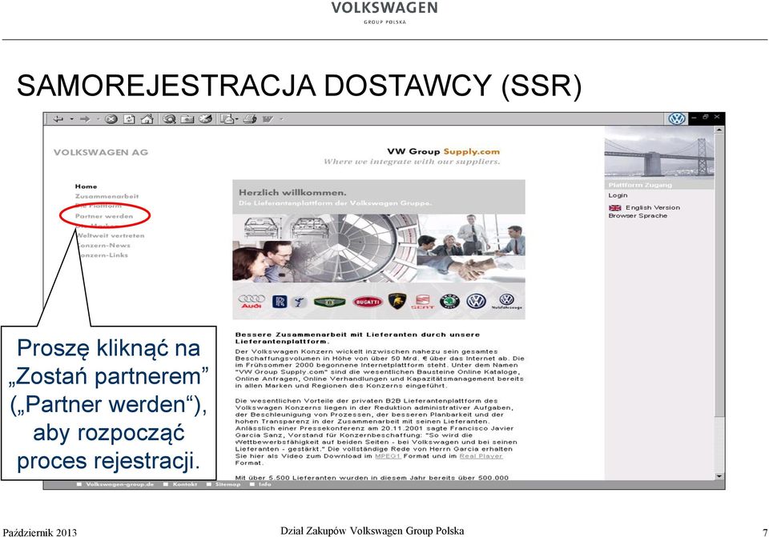
Task: Open the Back history dropdown arrow
Action: (x=71, y=119)
